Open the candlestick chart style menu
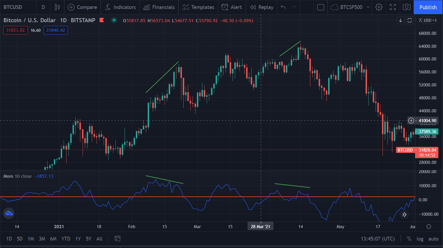The height and width of the screenshot is (248, 443). click(57, 7)
